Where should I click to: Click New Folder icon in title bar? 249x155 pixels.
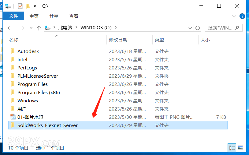click(x=28, y=6)
